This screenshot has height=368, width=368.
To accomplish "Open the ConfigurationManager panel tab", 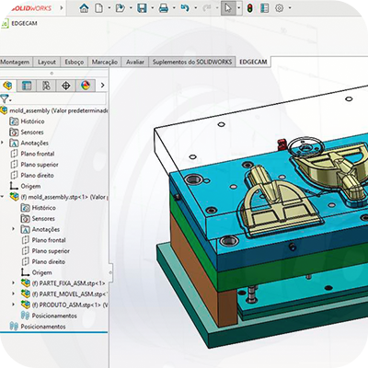I will [x=46, y=86].
